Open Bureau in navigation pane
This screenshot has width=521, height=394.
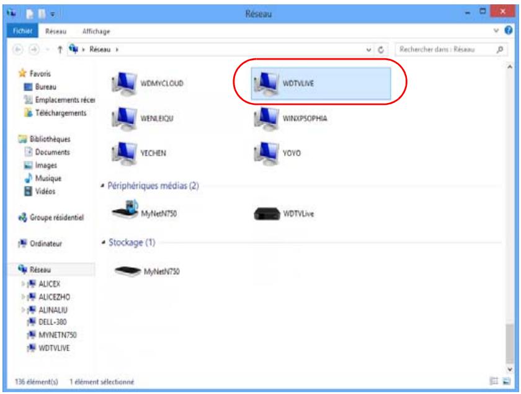tap(45, 87)
